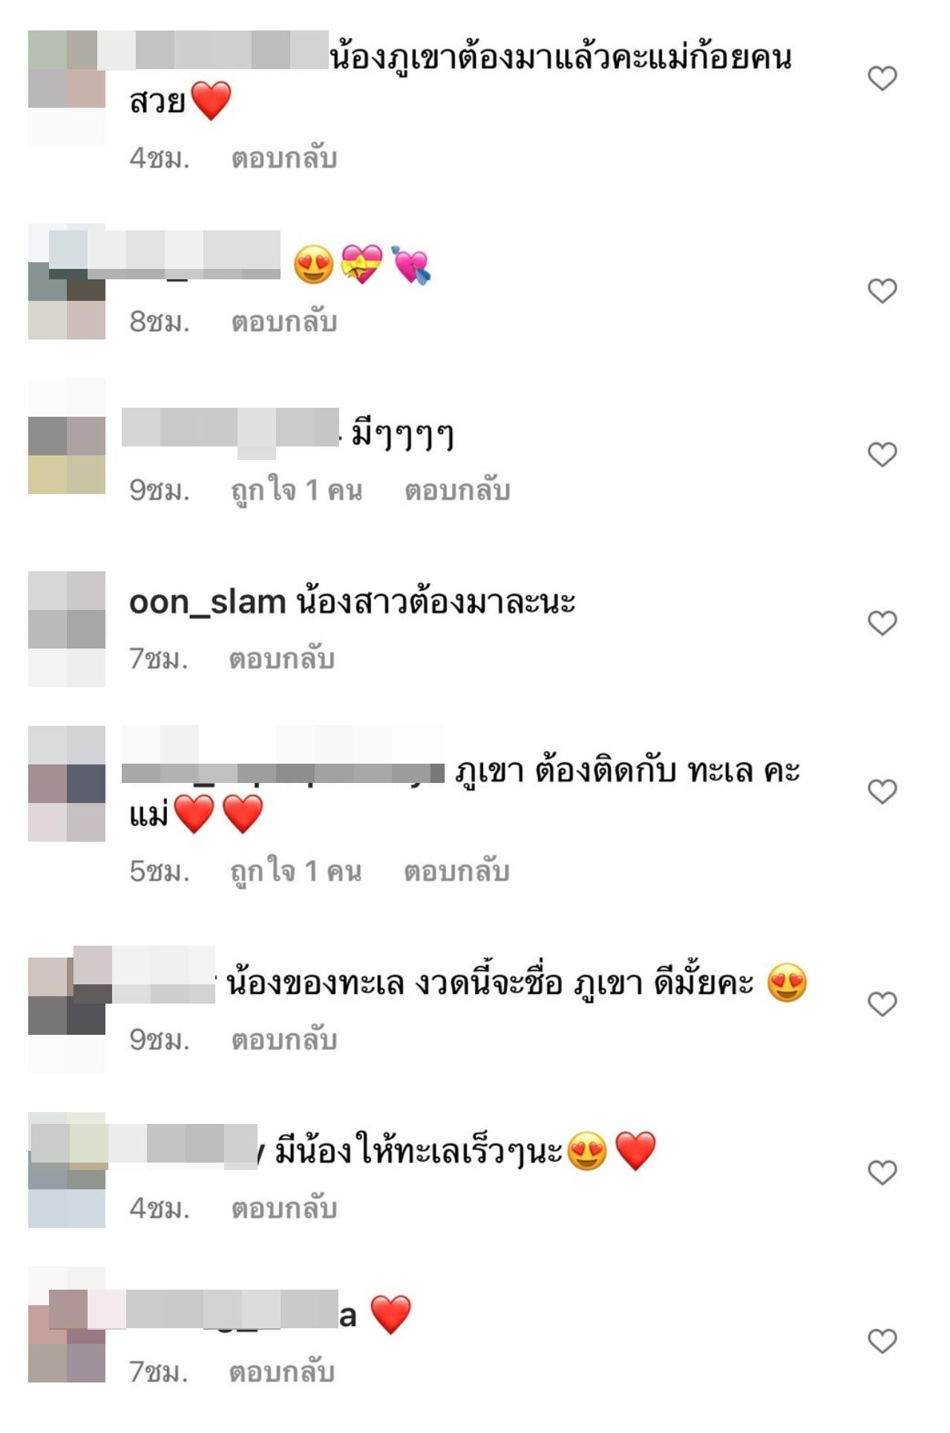This screenshot has width=950, height=1433.
Task: Like the มีน้องให้ทะเลเร็วๆนะ comment
Action: 882,1172
